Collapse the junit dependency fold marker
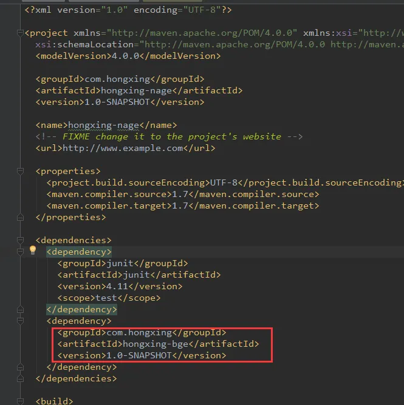The height and width of the screenshot is (405, 404). pos(20,252)
